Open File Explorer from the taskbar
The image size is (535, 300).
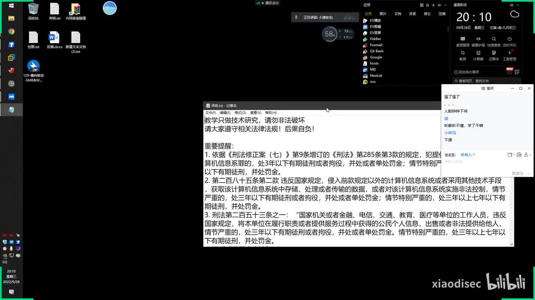pyautogui.click(x=11, y=18)
